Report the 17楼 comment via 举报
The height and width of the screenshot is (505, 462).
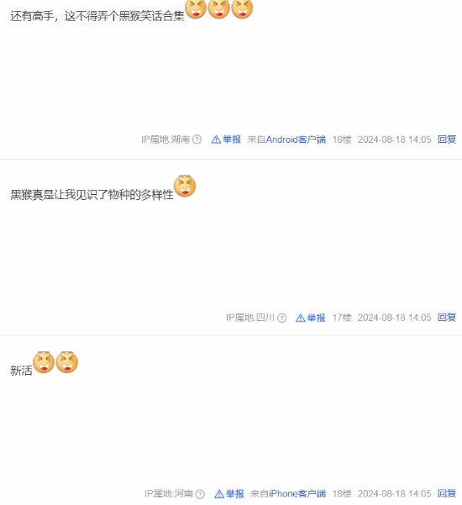coord(316,318)
